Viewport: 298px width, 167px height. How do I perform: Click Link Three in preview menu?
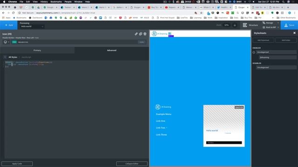(x=162, y=135)
